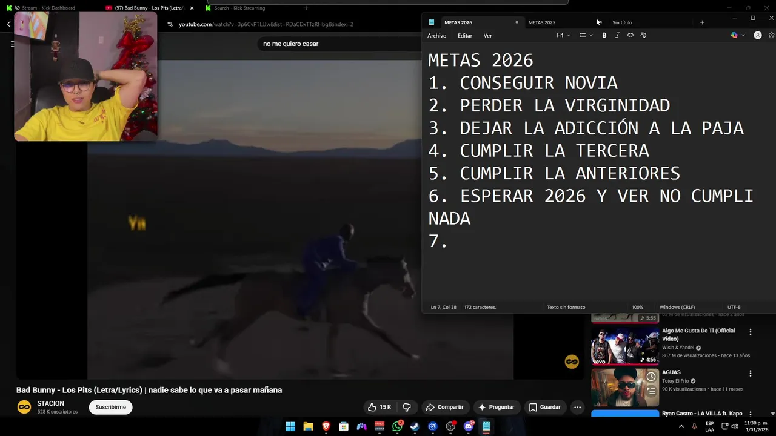Select the METAS 2026 tab
This screenshot has width=776, height=436.
(458, 22)
